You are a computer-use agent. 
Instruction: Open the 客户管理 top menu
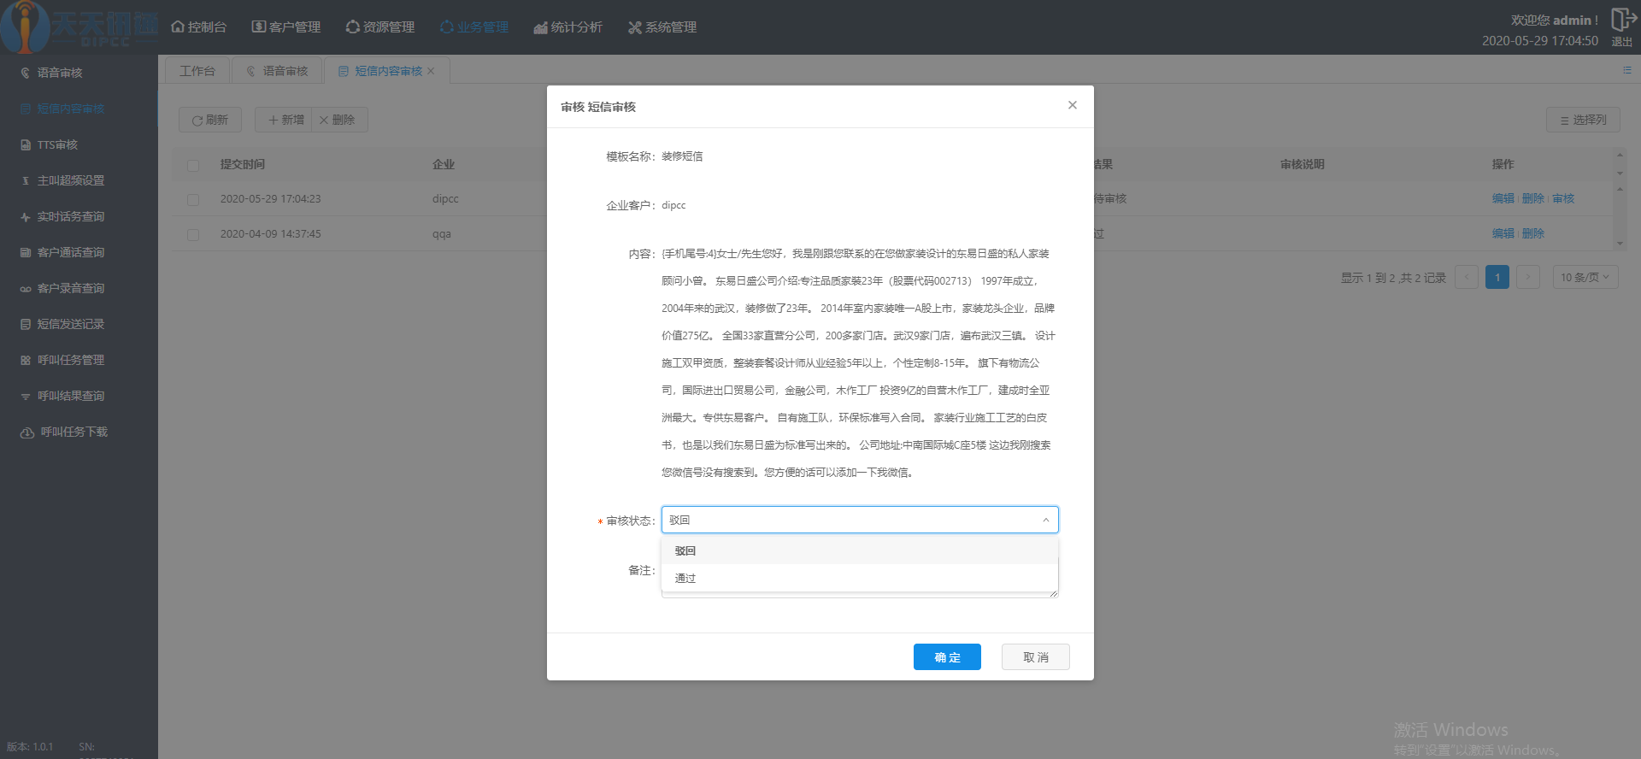(x=286, y=27)
